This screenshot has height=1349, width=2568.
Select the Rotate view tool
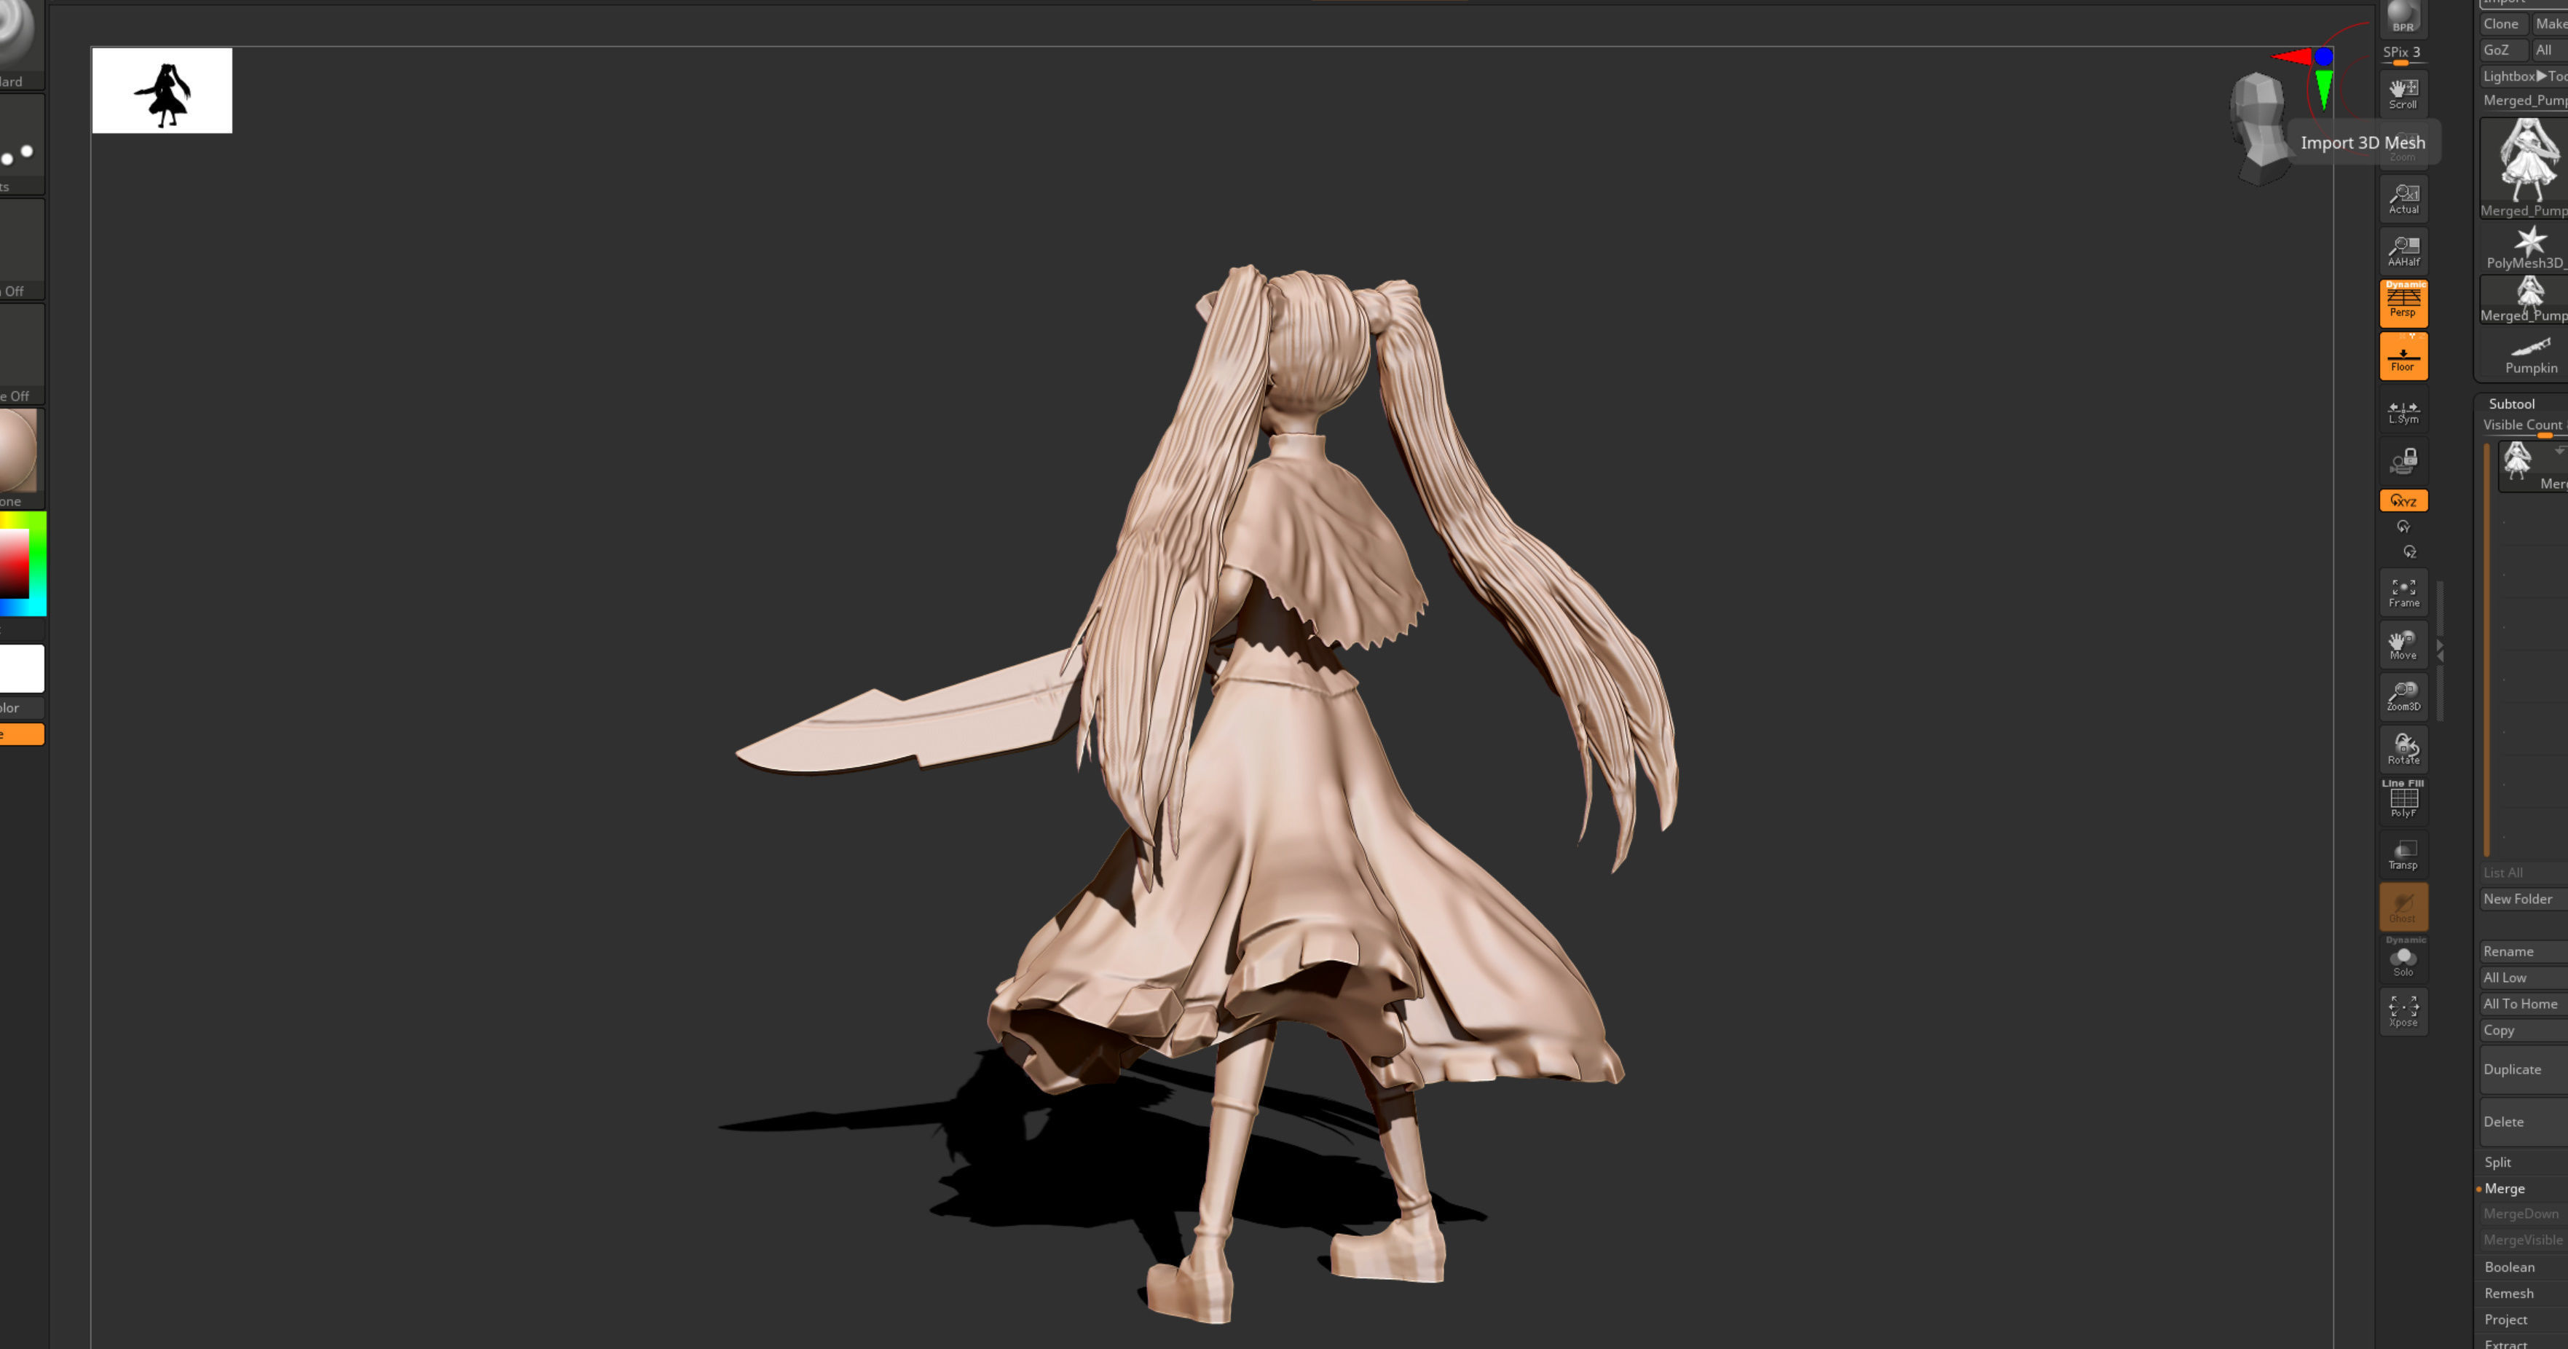point(2403,749)
